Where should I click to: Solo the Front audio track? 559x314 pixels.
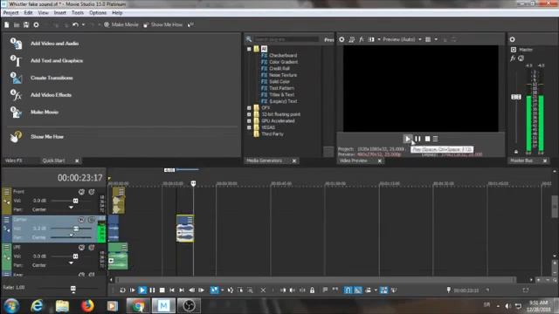click(92, 192)
